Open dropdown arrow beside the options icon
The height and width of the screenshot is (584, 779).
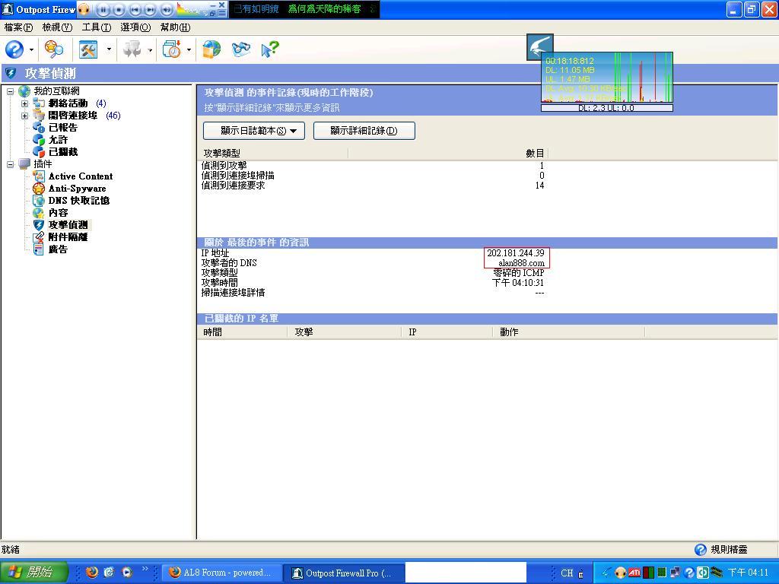(x=109, y=49)
